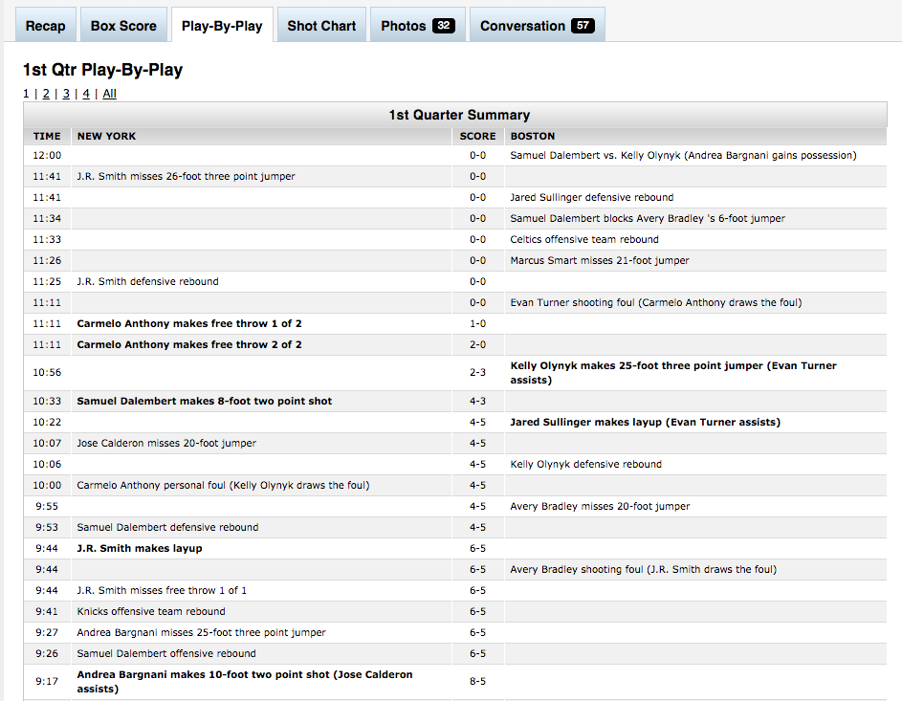View the Photos tab
The height and width of the screenshot is (701, 902).
[418, 25]
